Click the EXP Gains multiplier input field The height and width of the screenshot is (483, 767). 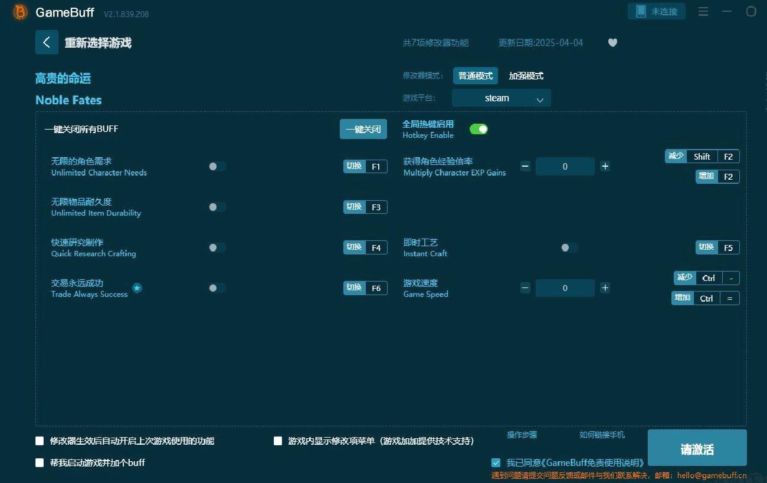pos(565,167)
